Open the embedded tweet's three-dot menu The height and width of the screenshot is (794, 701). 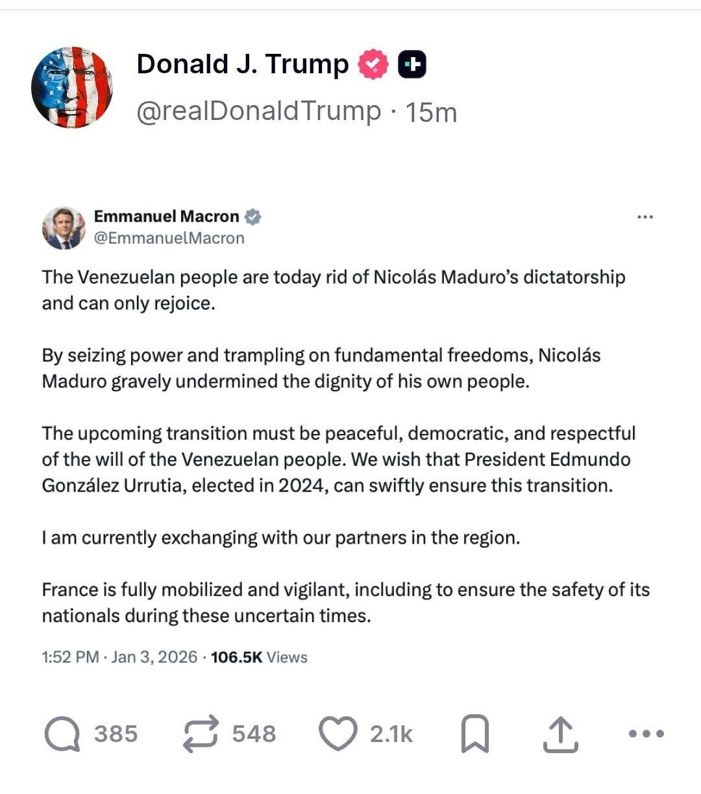645,217
